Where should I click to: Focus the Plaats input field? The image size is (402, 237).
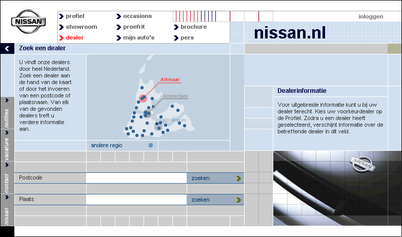(136, 200)
